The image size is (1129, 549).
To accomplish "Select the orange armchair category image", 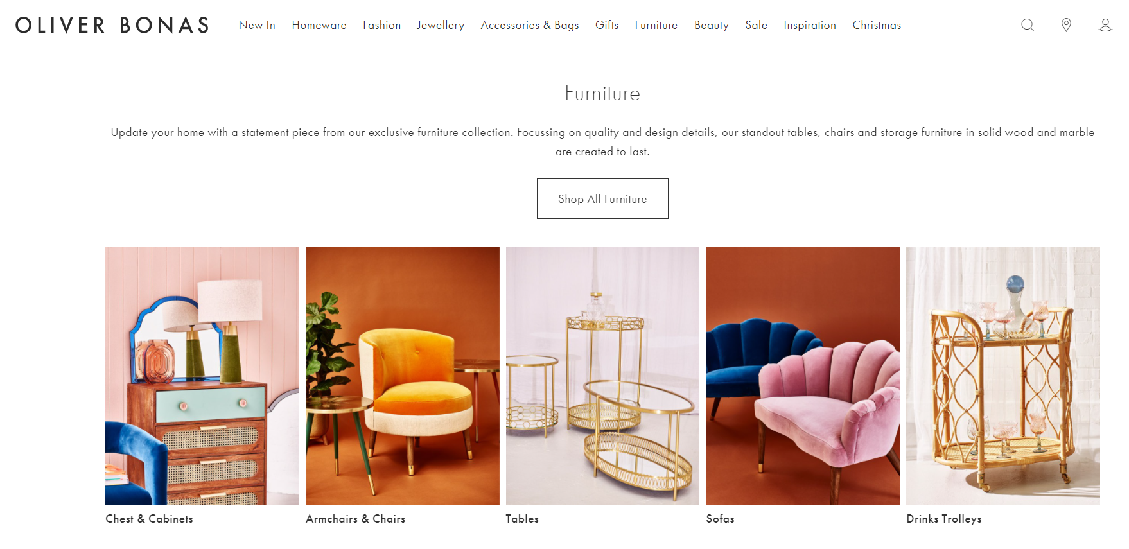I will (x=403, y=376).
